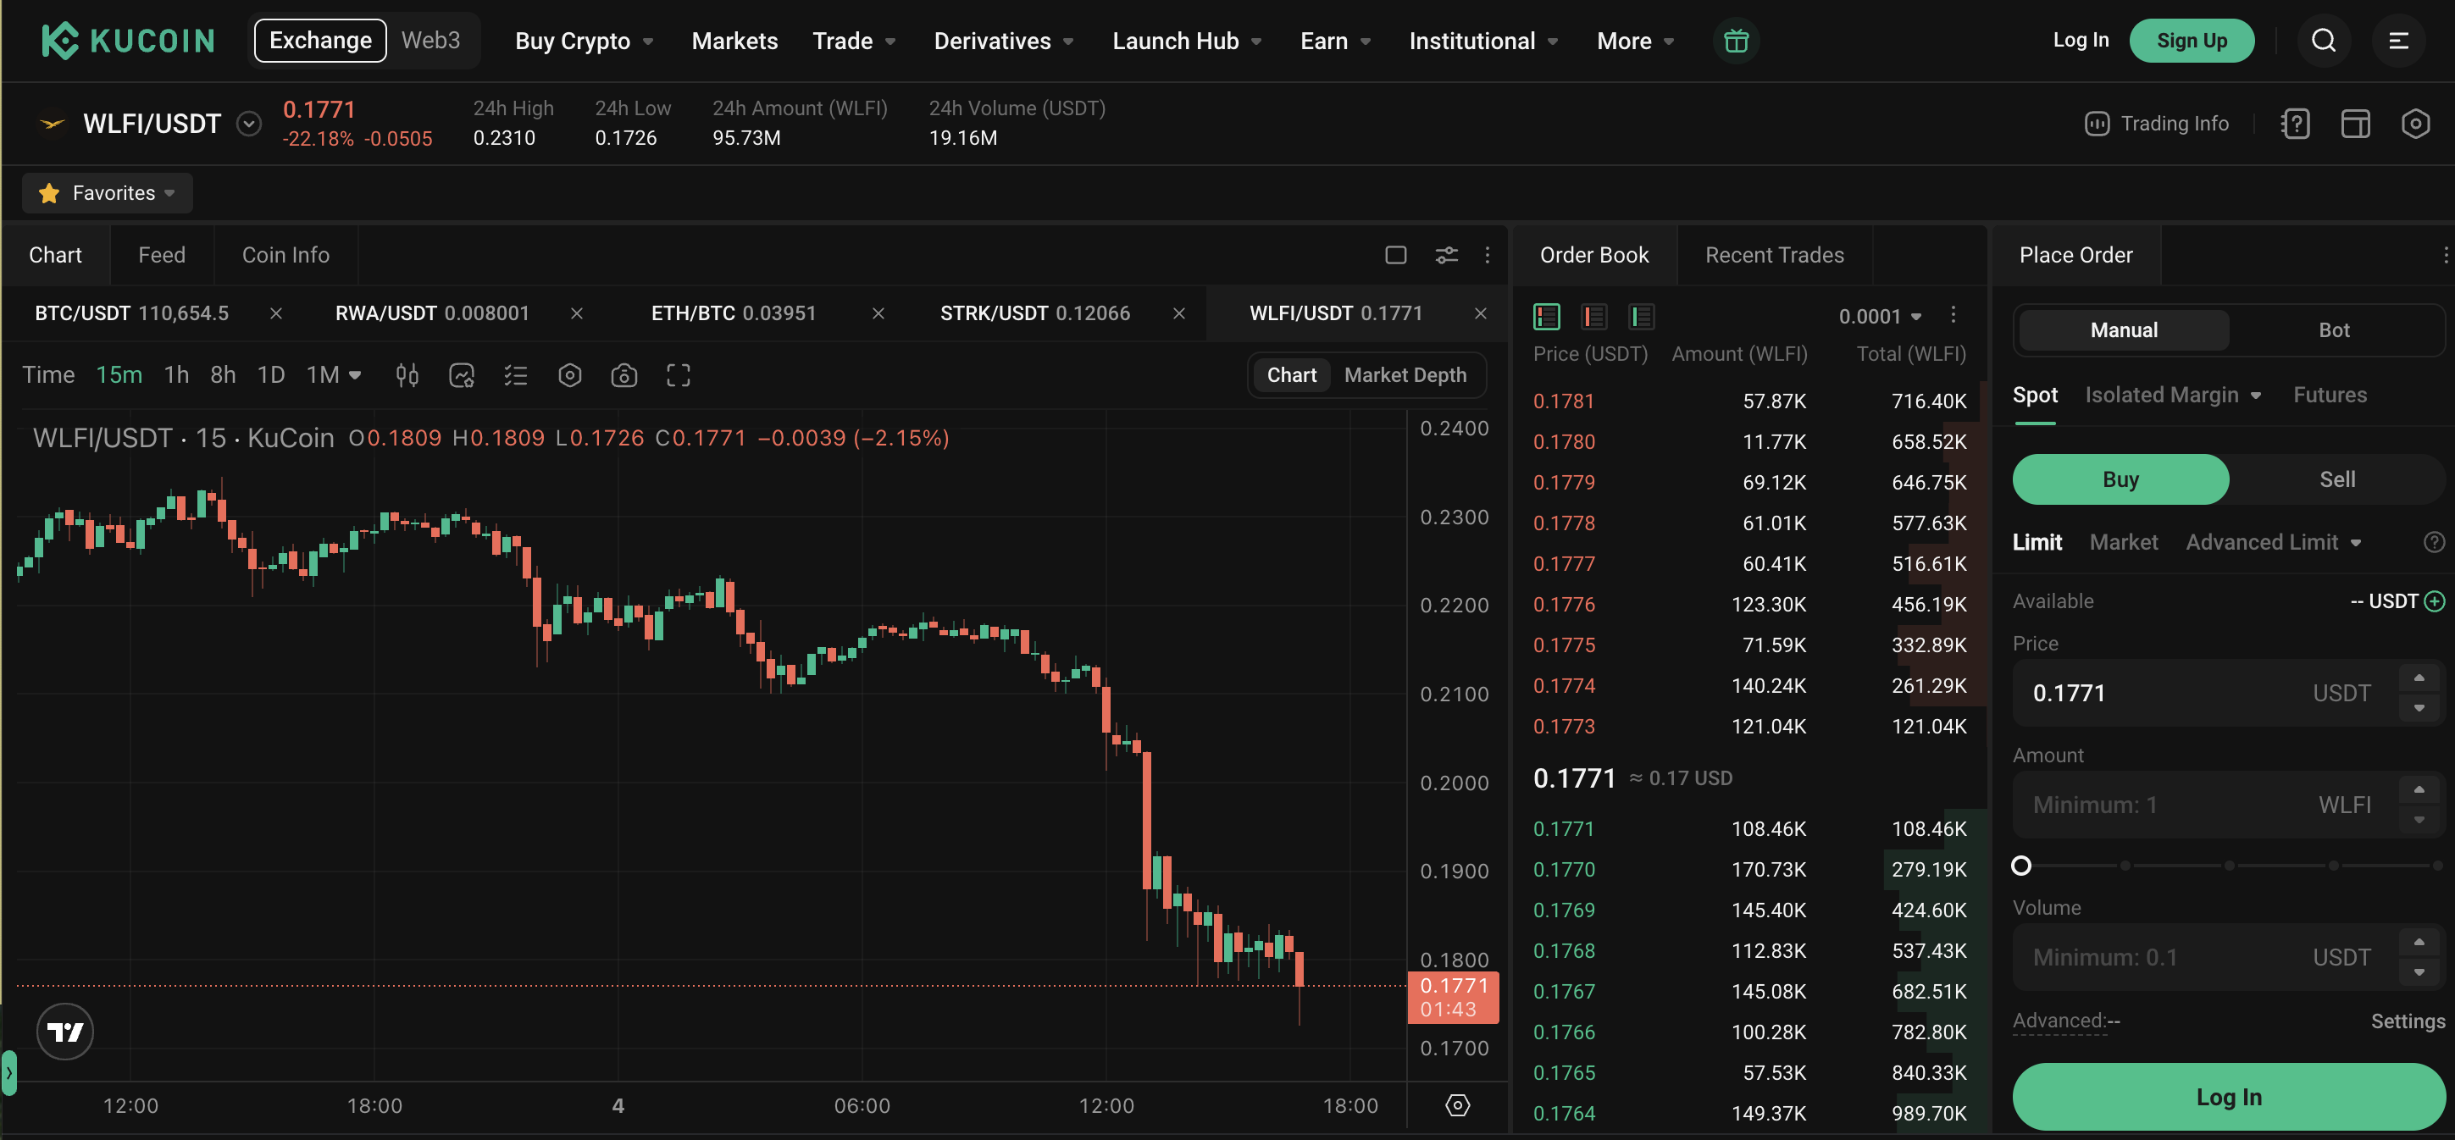Switch order mode to Bot
Screen dimensions: 2455x1140
[2333, 331]
